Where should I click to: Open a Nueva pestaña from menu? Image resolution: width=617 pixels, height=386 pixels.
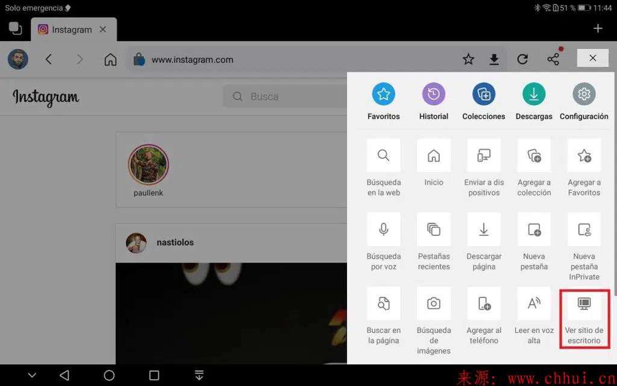coord(534,242)
